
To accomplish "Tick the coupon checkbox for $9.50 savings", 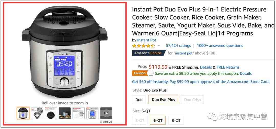I will (x=151, y=73).
